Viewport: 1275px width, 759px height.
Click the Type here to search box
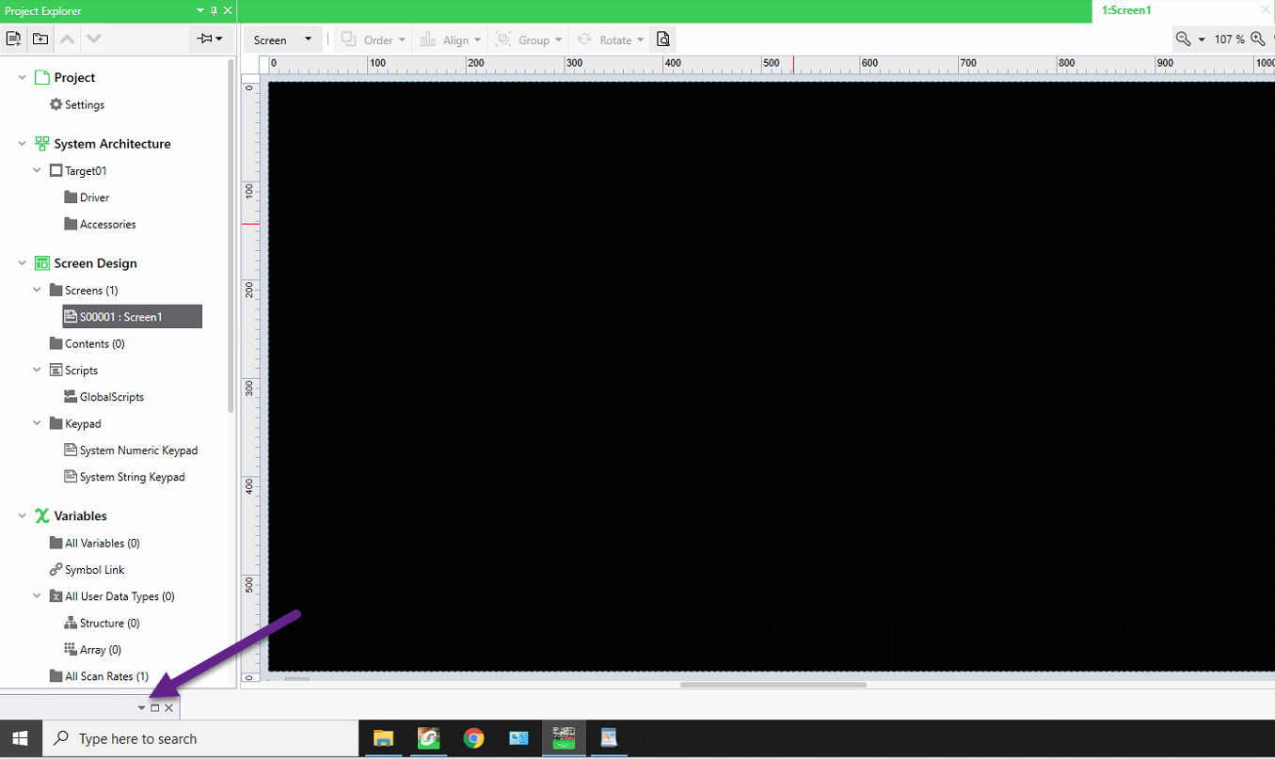pos(199,739)
